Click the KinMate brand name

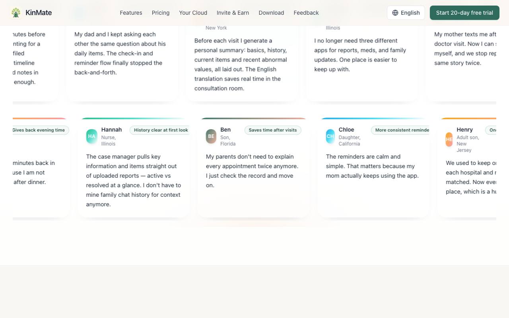(x=39, y=13)
